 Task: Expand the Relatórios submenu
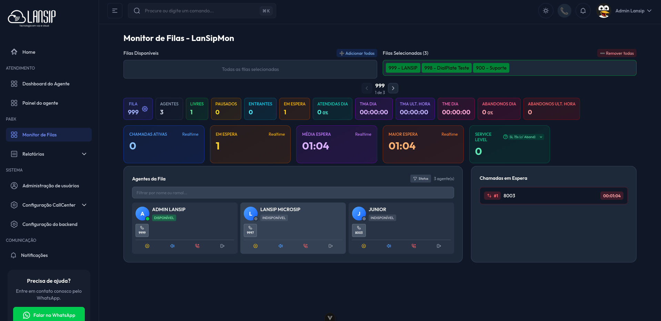(84, 154)
